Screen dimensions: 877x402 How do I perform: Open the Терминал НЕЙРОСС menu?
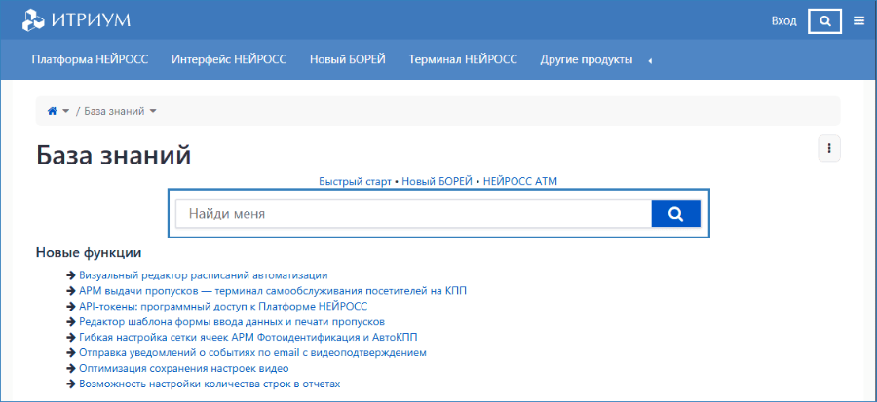[x=463, y=59]
